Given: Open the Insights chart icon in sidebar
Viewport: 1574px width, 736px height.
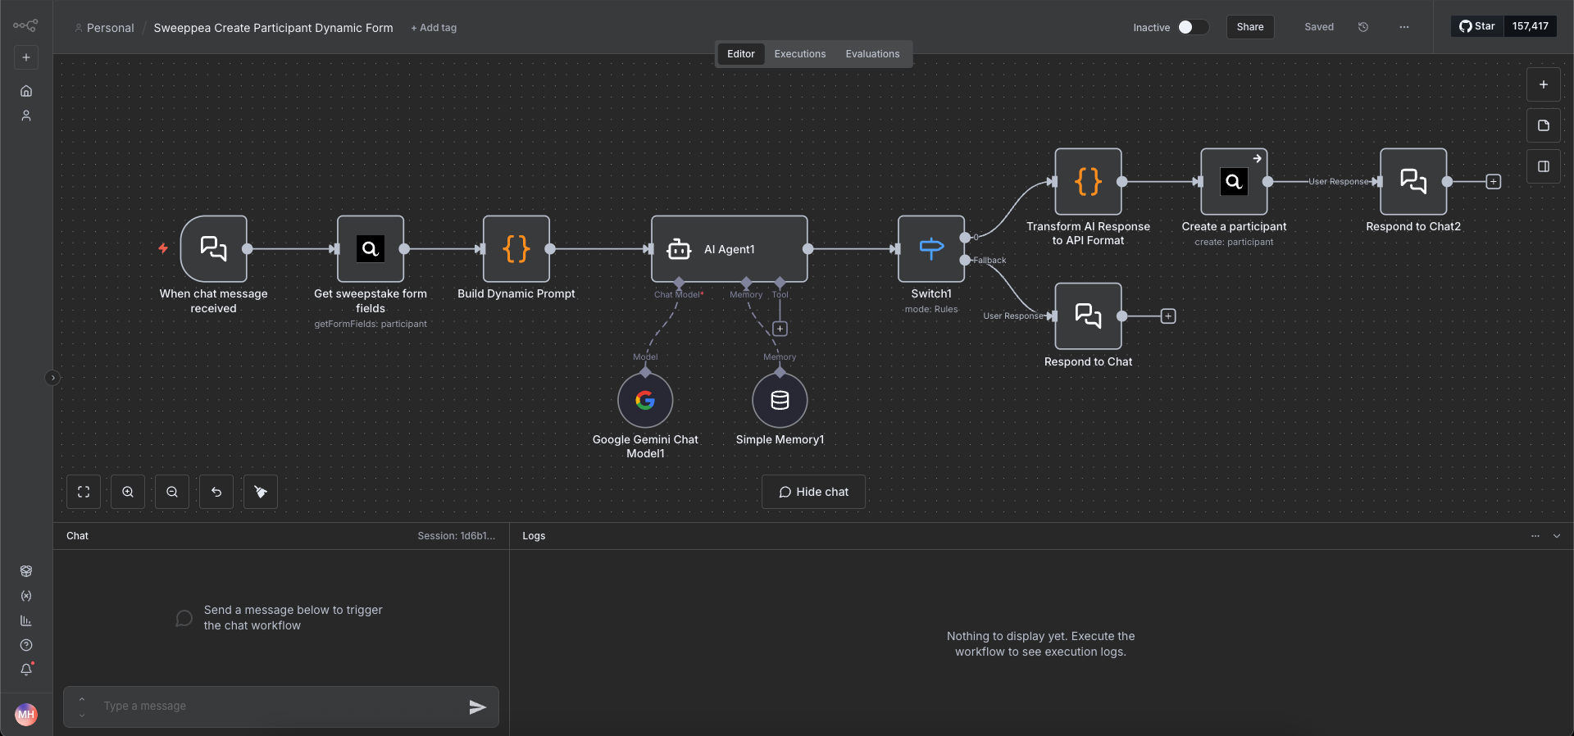Looking at the screenshot, I should [x=26, y=620].
